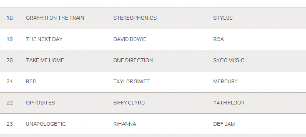306x137 pixels.
Task: Select artist TAYLOR SWIFT
Action: click(131, 82)
